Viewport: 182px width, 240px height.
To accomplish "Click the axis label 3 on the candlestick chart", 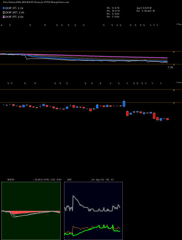I will tap(174, 90).
